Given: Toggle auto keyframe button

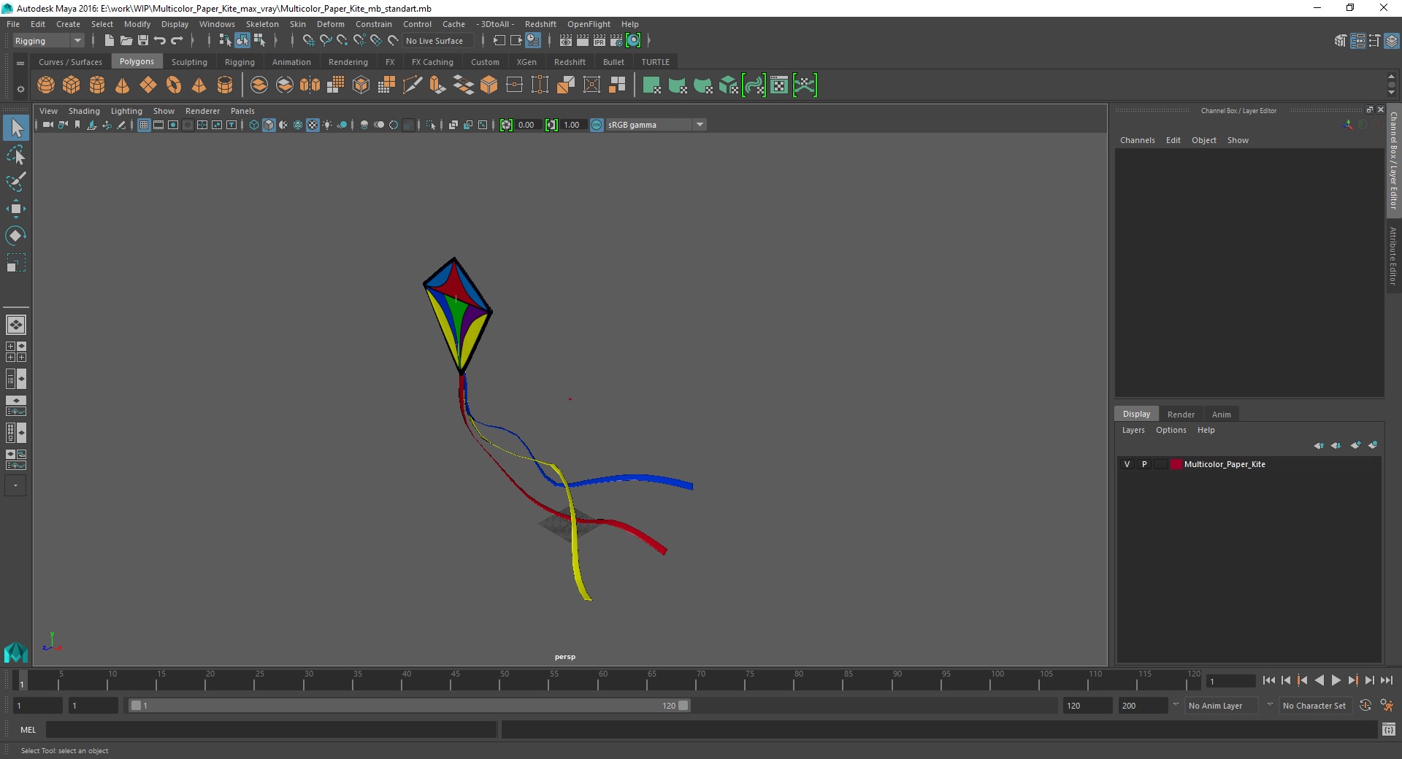Looking at the screenshot, I should click(1365, 706).
